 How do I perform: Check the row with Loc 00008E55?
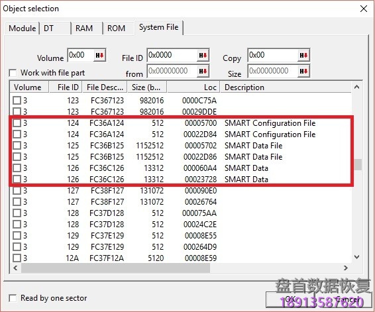[17, 236]
